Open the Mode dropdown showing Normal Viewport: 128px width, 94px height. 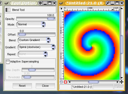pyautogui.click(x=31, y=25)
